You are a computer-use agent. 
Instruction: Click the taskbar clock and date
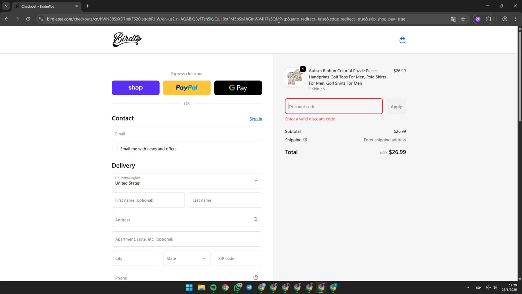click(x=509, y=287)
